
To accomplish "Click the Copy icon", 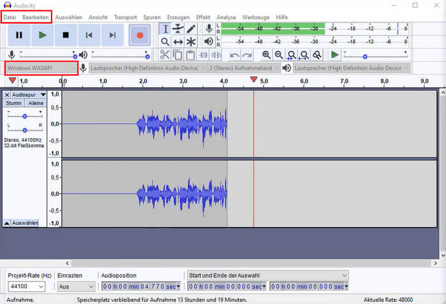I will pyautogui.click(x=178, y=55).
